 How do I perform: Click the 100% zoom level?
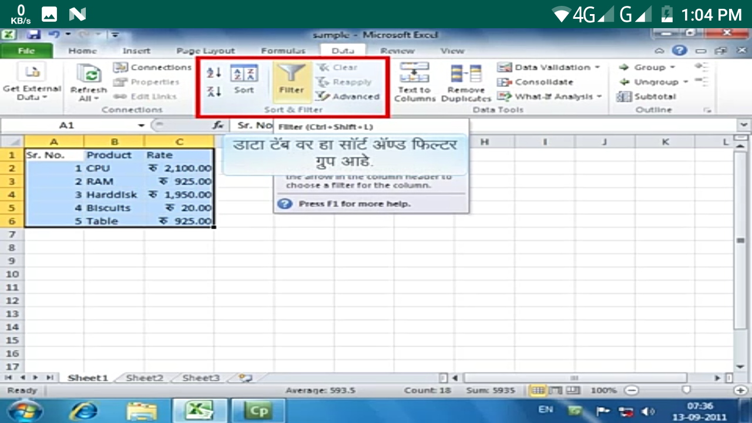pyautogui.click(x=603, y=391)
